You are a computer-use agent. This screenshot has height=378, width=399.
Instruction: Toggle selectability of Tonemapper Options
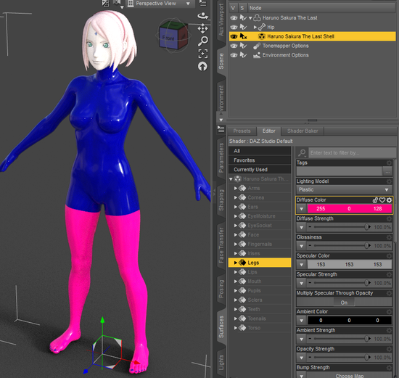coord(243,46)
